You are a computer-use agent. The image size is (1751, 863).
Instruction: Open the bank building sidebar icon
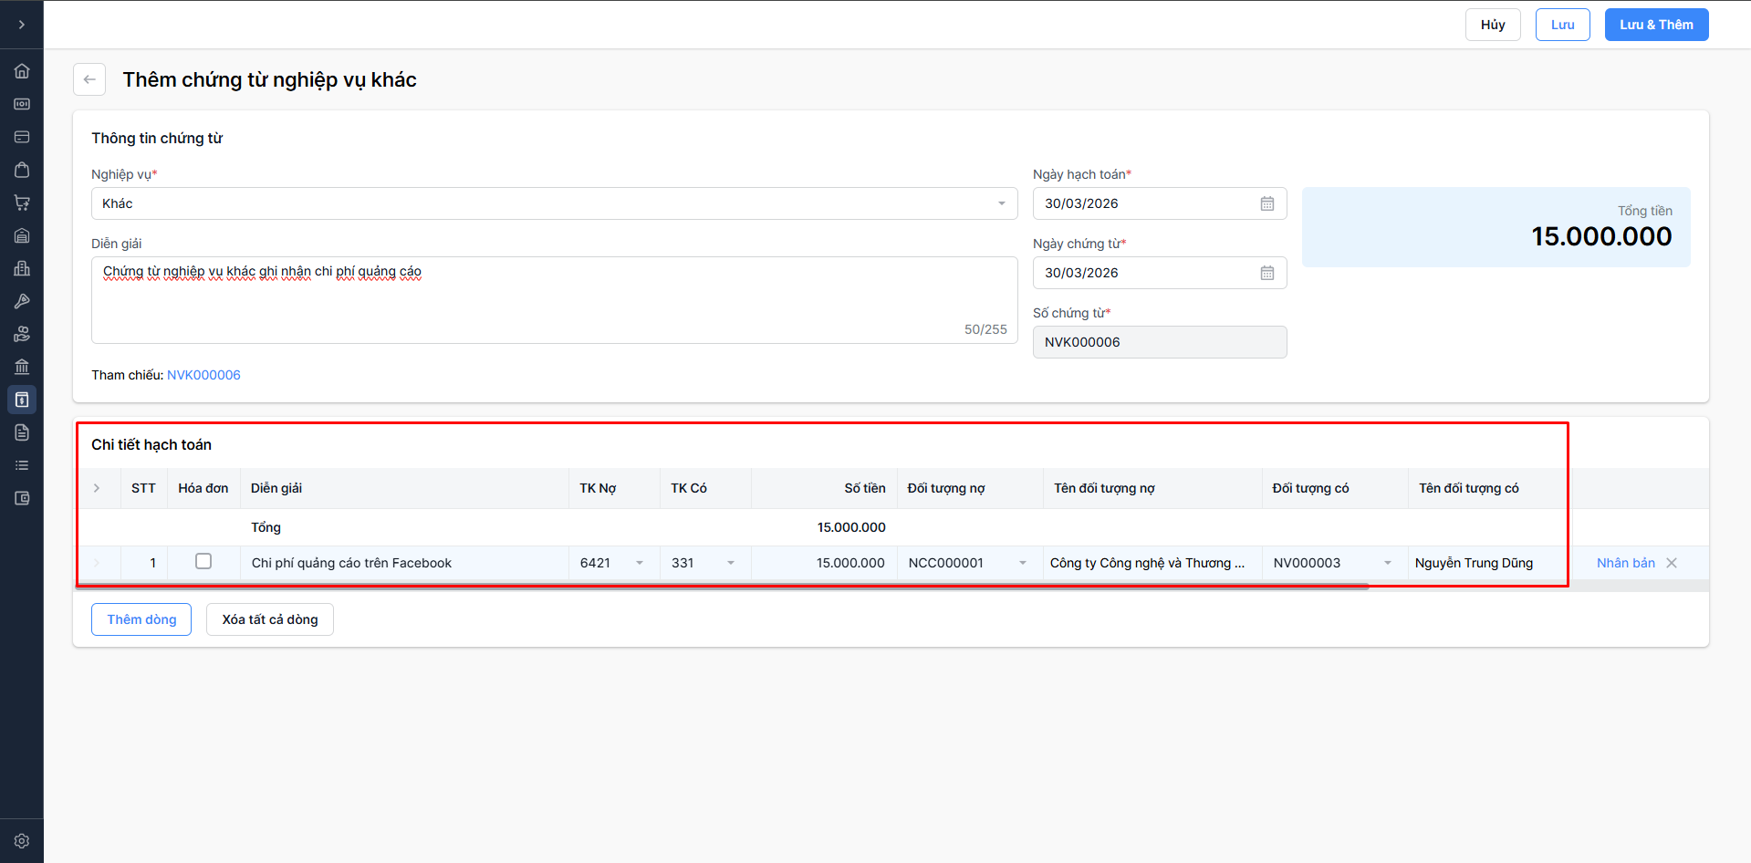click(x=22, y=367)
